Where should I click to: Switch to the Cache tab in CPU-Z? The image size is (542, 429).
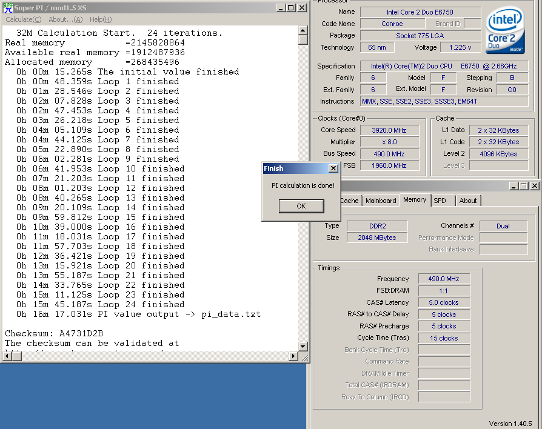(x=350, y=201)
